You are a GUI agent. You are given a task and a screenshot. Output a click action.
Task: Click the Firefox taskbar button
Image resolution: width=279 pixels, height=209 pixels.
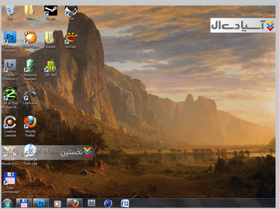tap(74, 203)
